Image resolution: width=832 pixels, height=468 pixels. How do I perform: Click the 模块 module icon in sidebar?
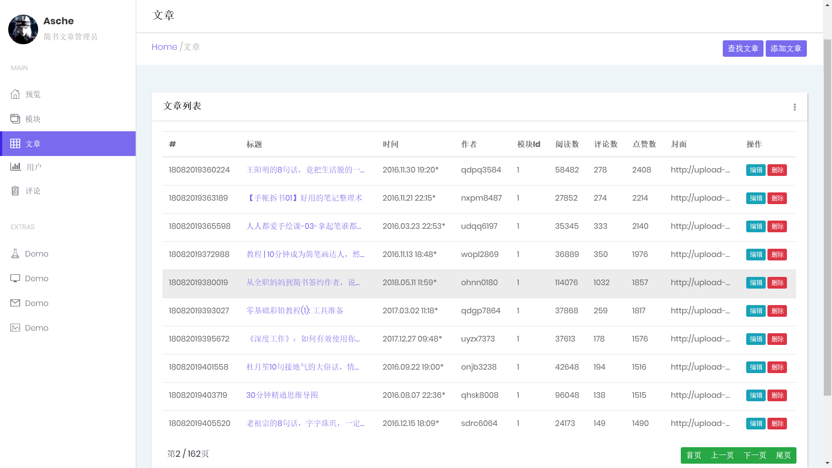click(15, 119)
